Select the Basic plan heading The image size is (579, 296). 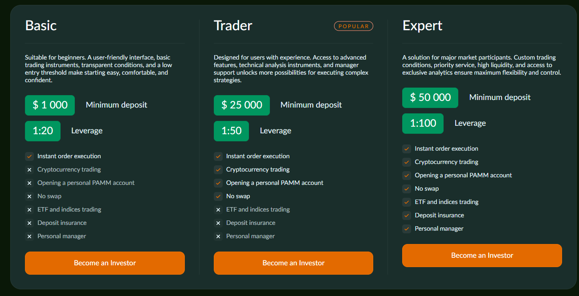[41, 26]
